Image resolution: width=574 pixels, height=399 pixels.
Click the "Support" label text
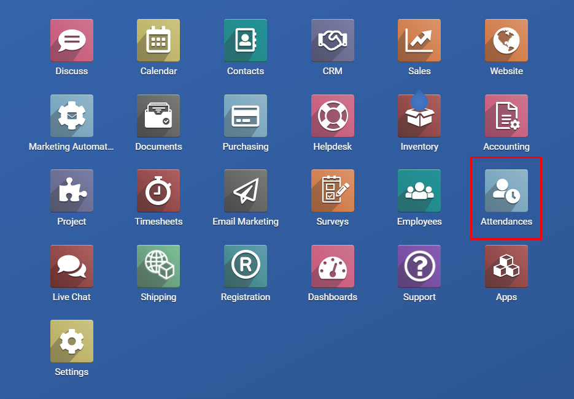tap(419, 297)
